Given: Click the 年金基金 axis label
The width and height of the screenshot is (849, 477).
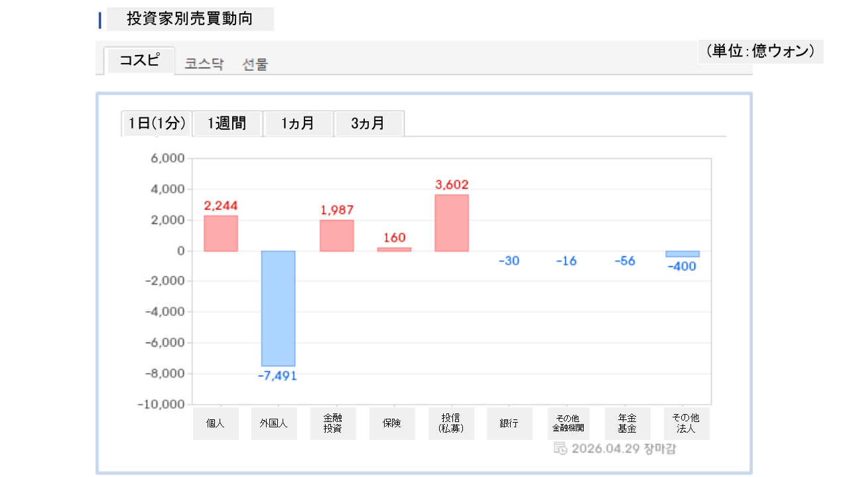Looking at the screenshot, I should (x=627, y=424).
